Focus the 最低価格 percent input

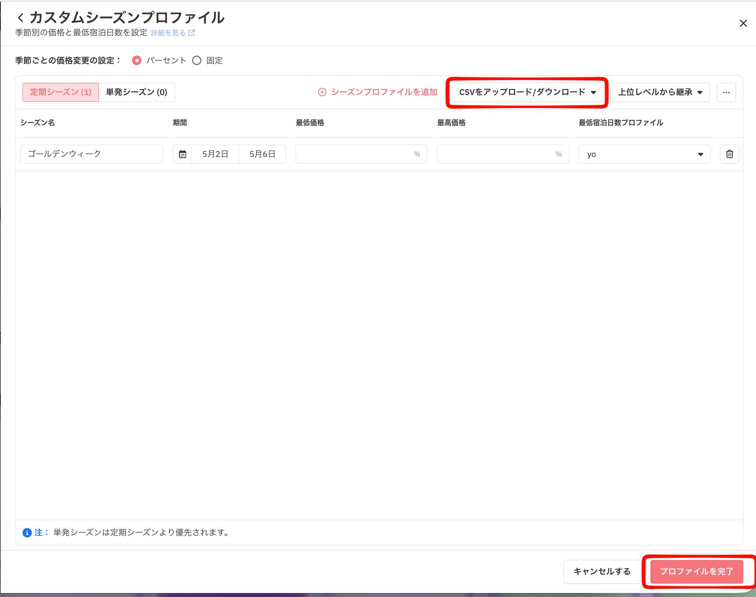(361, 154)
